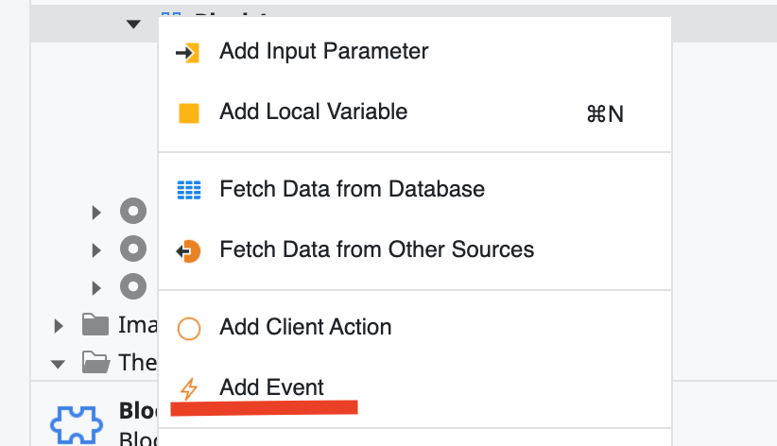
Task: Click the orange Local Variable square icon
Action: pos(189,113)
